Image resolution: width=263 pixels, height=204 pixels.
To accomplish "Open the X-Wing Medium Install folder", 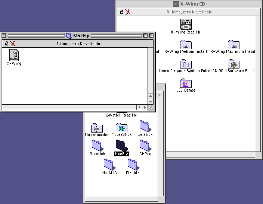I will (x=186, y=44).
